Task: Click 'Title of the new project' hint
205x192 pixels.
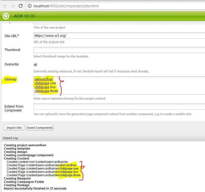Action: (49, 27)
